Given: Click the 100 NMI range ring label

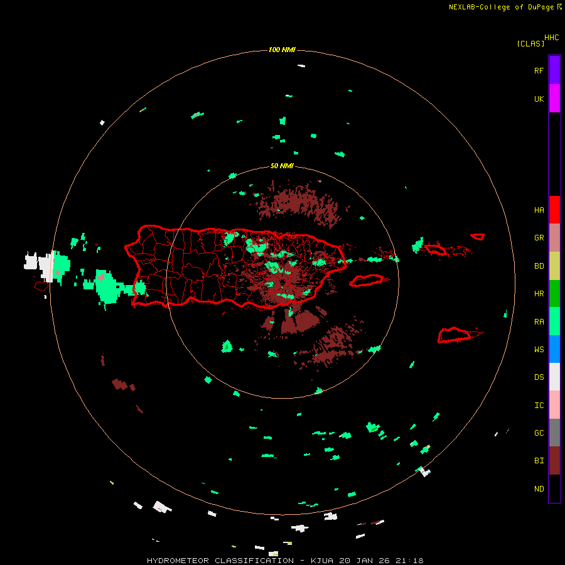Looking at the screenshot, I should point(282,50).
